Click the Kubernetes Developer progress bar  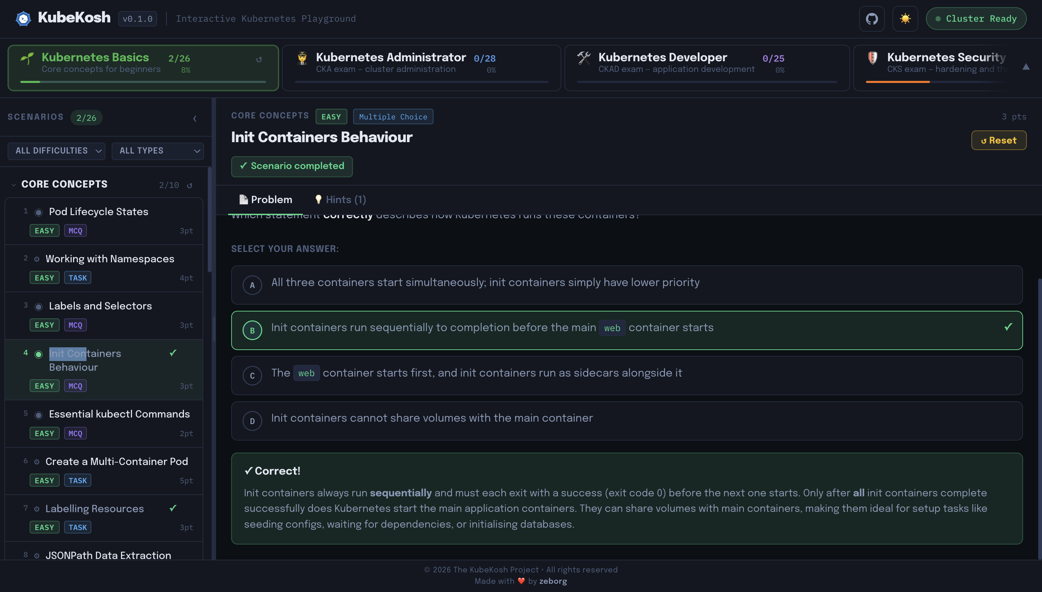coord(707,82)
